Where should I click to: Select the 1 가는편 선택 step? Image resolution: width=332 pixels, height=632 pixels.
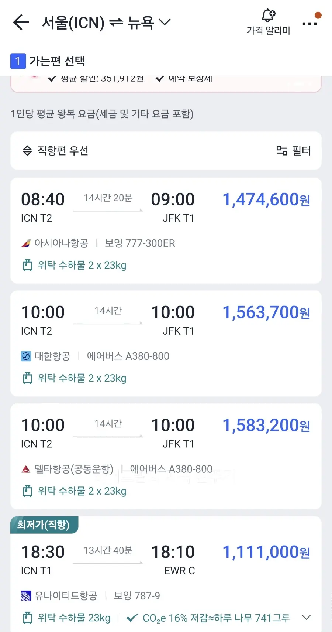tap(48, 61)
